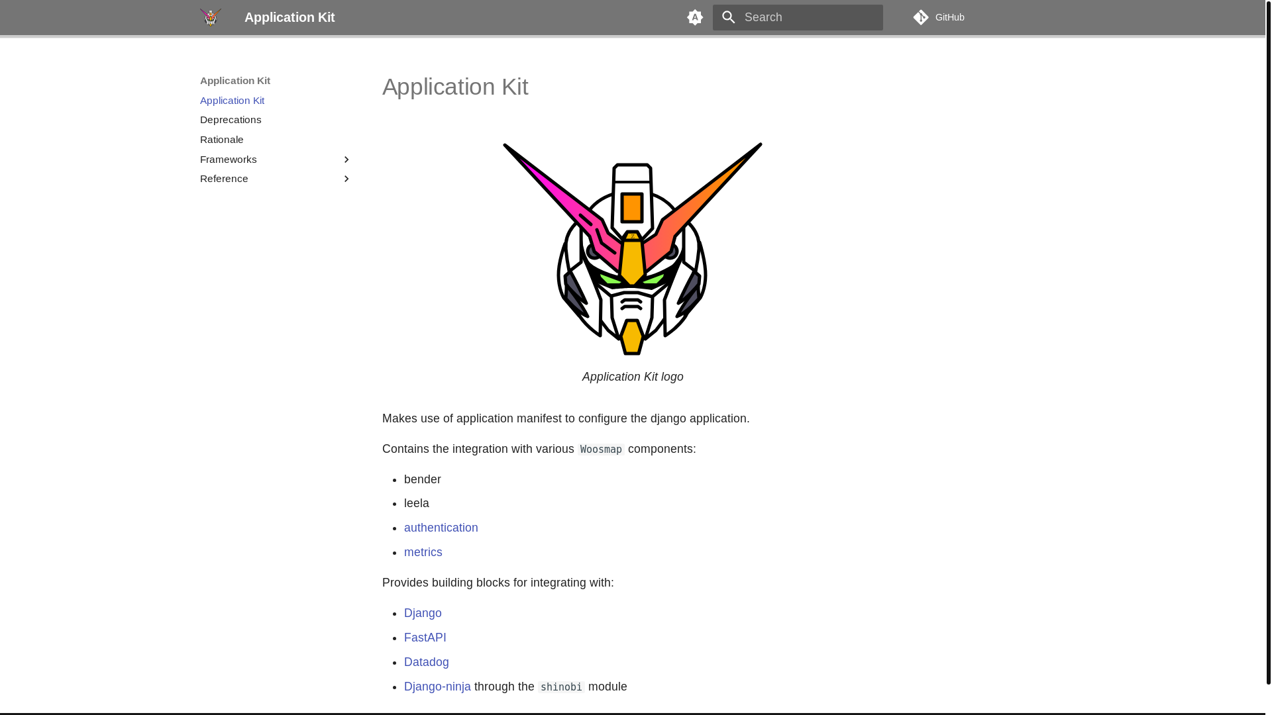This screenshot has width=1272, height=715.
Task: Click the main 'Application Kit' page heading
Action: pos(455,87)
